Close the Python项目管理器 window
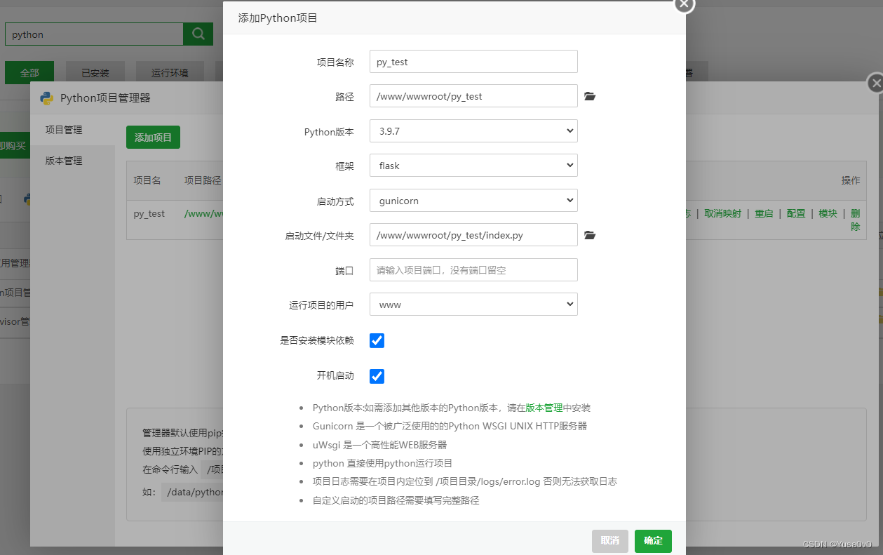 [x=875, y=83]
